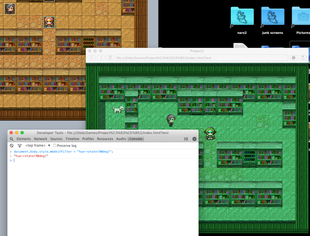Enable the Preserve log checkbox
Viewport: 310px width, 236px height.
[x=54, y=146]
